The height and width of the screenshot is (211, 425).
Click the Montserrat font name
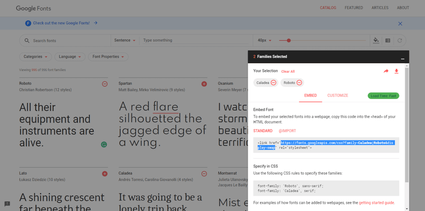pyautogui.click(x=228, y=173)
